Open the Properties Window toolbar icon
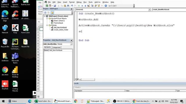Image resolution: width=186 pixels, height=104 pixels. [95, 6]
